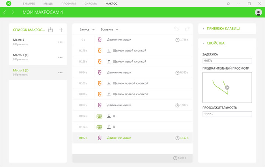Screen dimensions: 265x167
Task: Go forward with the right arrow
Action: coord(13,12)
